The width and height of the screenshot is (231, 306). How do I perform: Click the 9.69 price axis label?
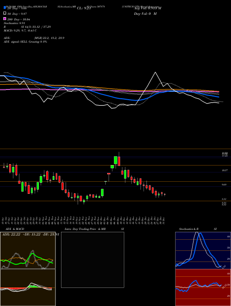click(x=225, y=185)
